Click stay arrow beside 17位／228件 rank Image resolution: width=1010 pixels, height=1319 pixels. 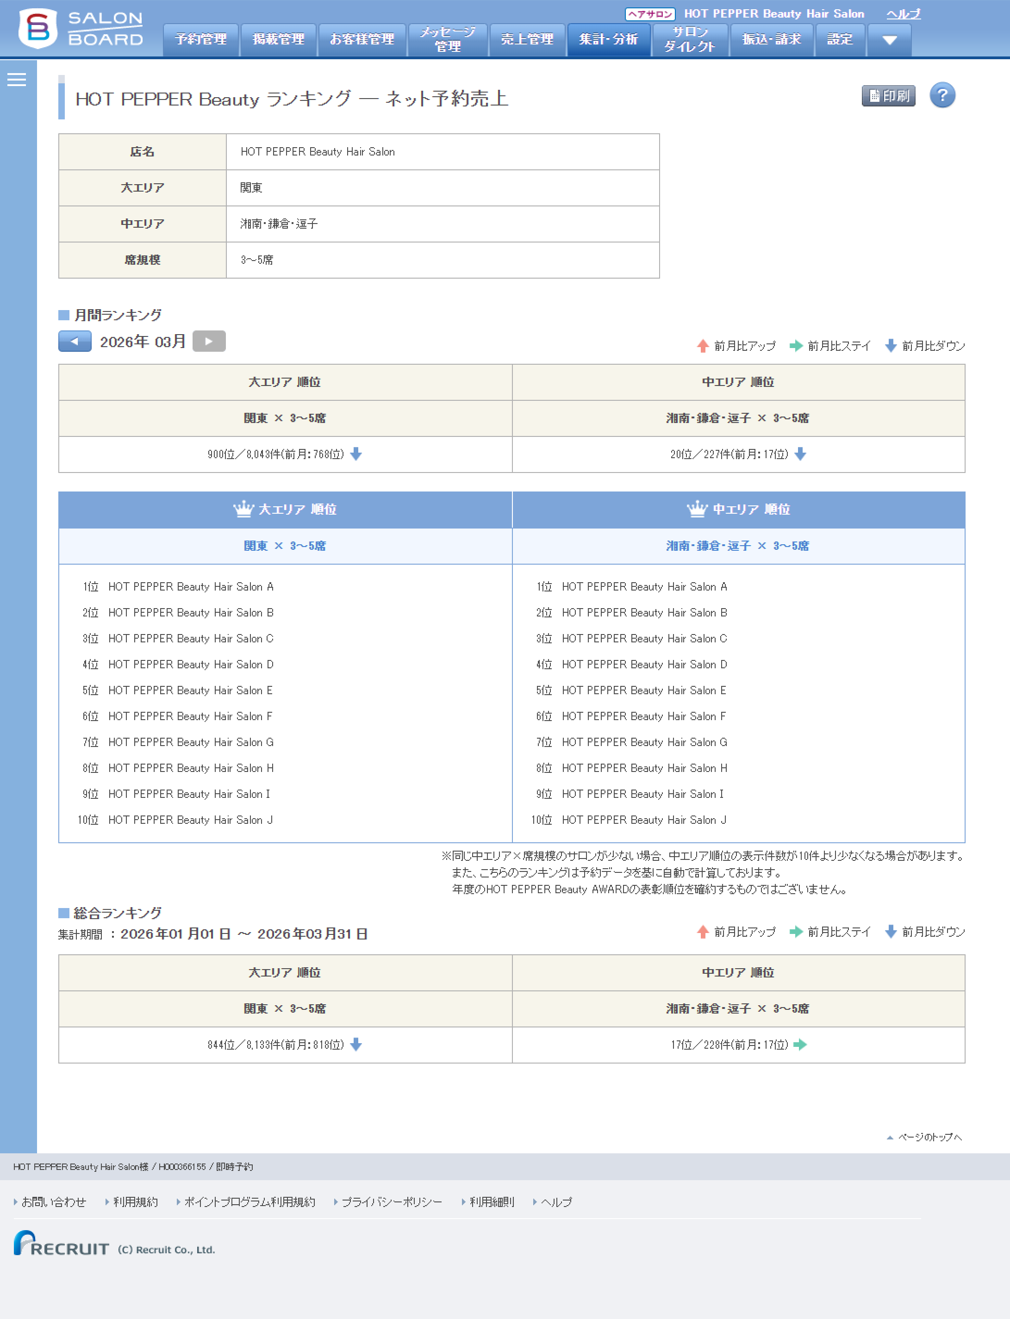800,1044
